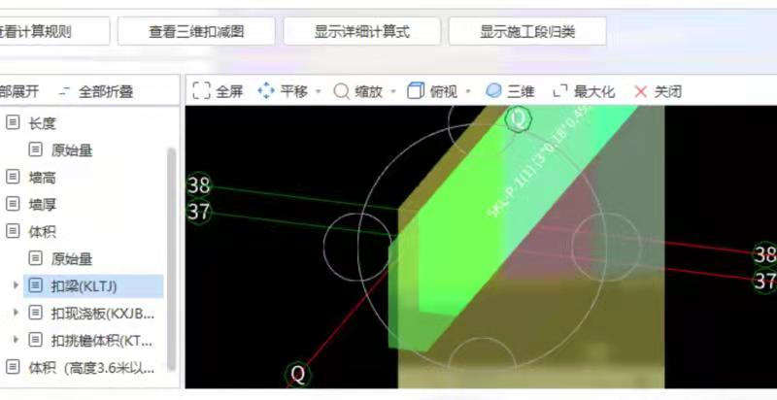Click the document icon beside 墙厚
777x400 pixels.
(13, 204)
